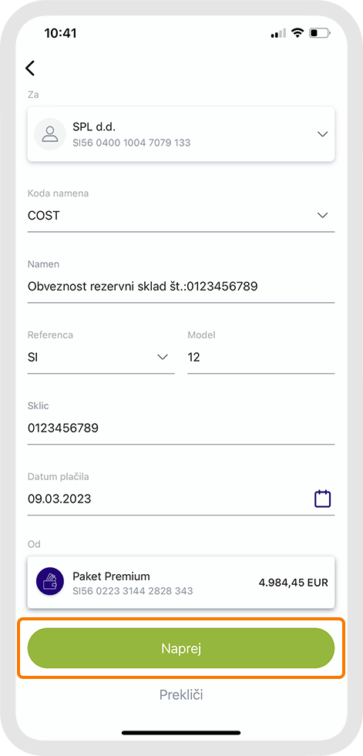Tap the cellular signal bars icon
Viewport: 363px width, 756px height.
(279, 33)
